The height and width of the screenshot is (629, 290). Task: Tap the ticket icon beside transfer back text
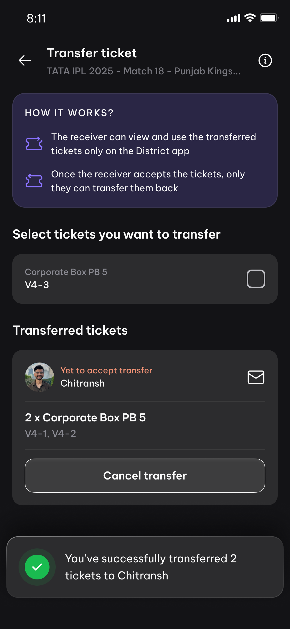[x=34, y=181]
